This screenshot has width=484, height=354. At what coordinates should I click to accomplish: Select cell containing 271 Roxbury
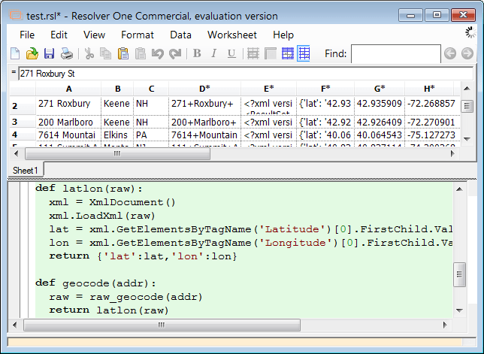pos(68,106)
